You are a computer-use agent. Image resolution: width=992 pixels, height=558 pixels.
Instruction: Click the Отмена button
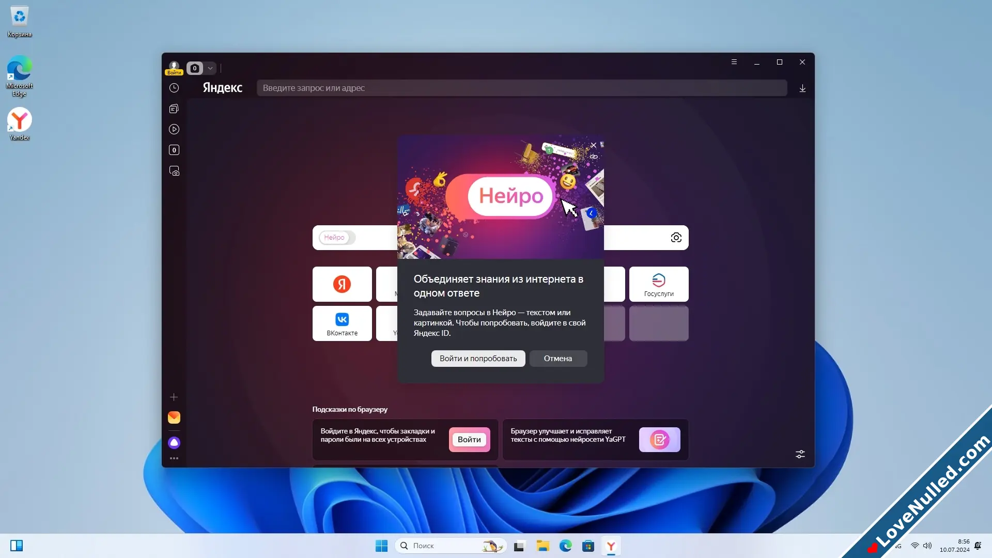point(558,359)
